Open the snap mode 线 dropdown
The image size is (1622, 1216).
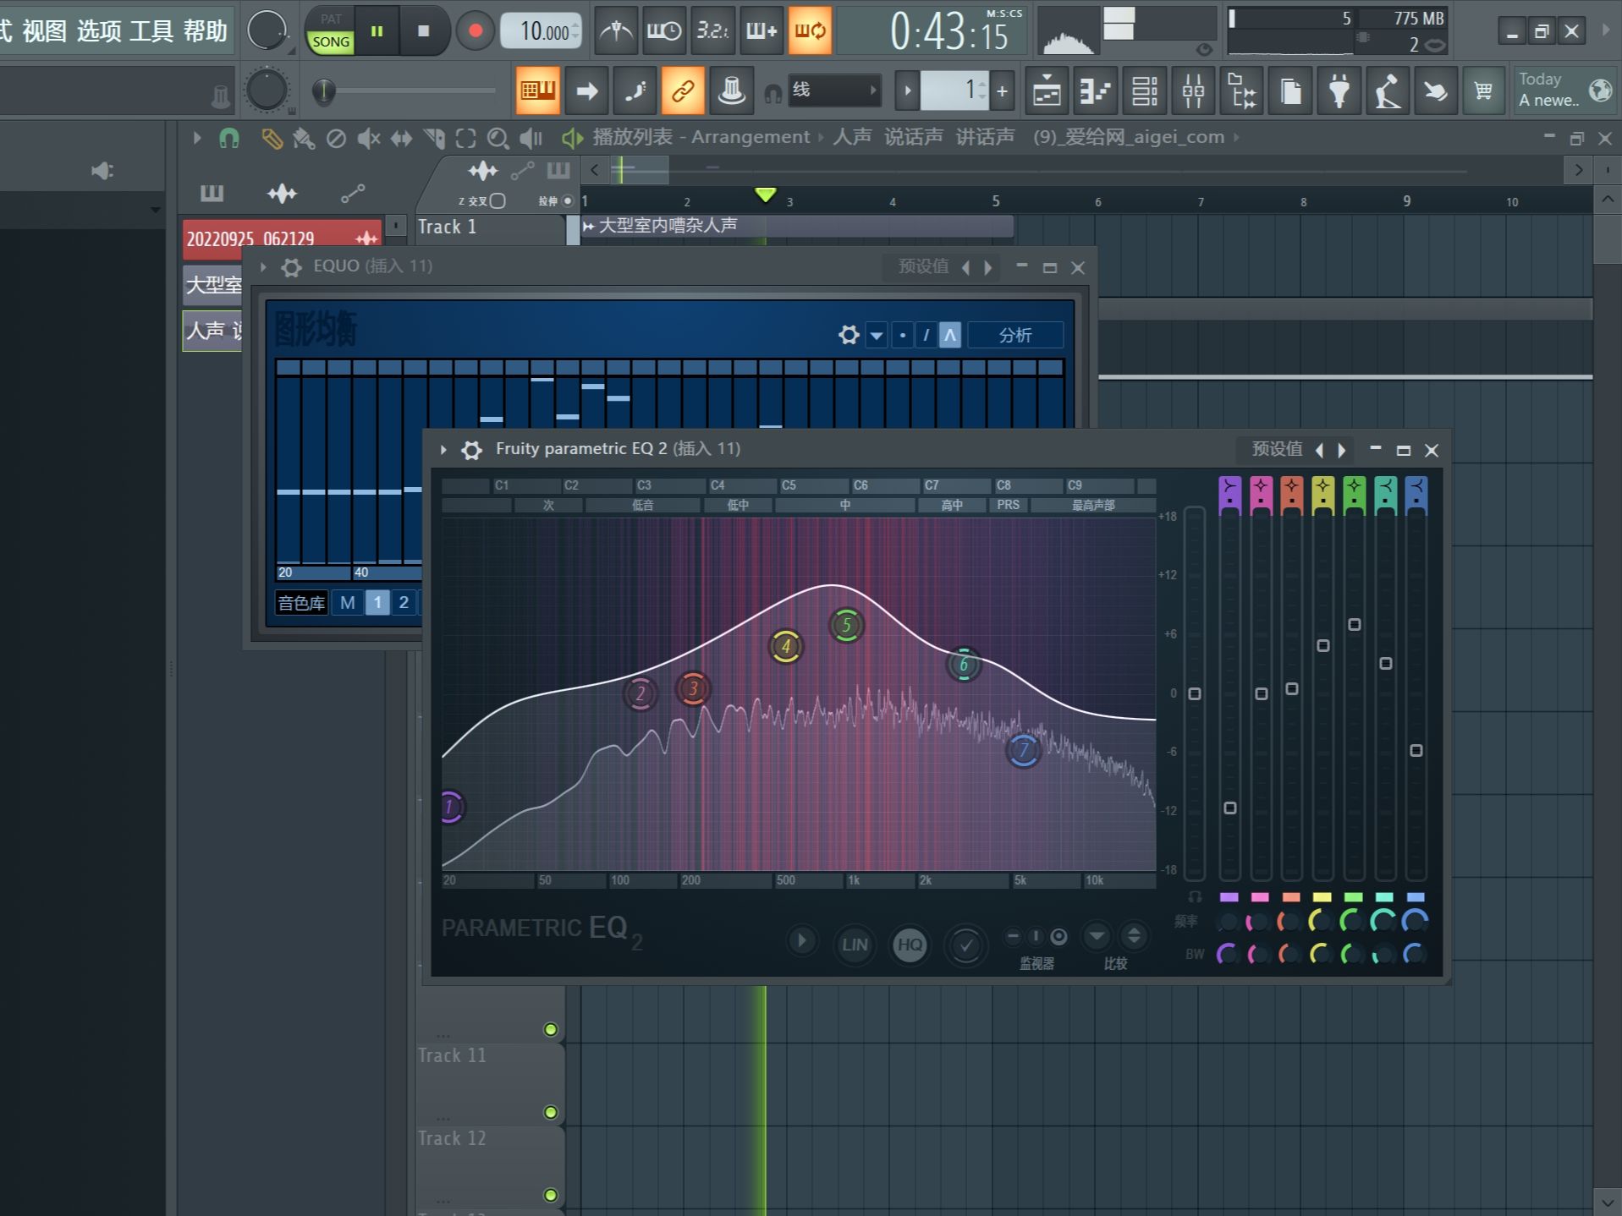[x=834, y=90]
